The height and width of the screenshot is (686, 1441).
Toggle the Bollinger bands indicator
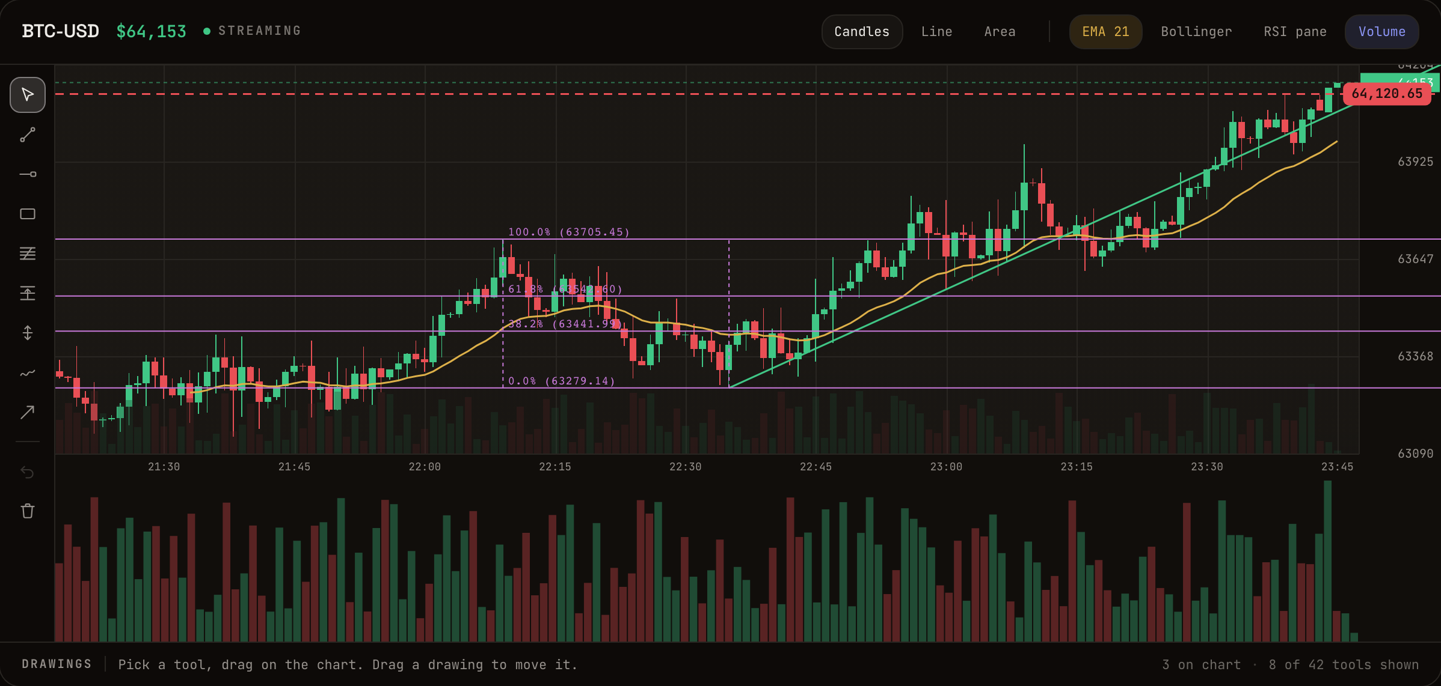click(x=1196, y=32)
